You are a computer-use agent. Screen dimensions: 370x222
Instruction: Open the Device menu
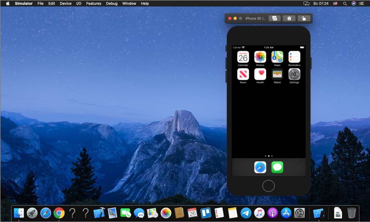(x=66, y=3)
